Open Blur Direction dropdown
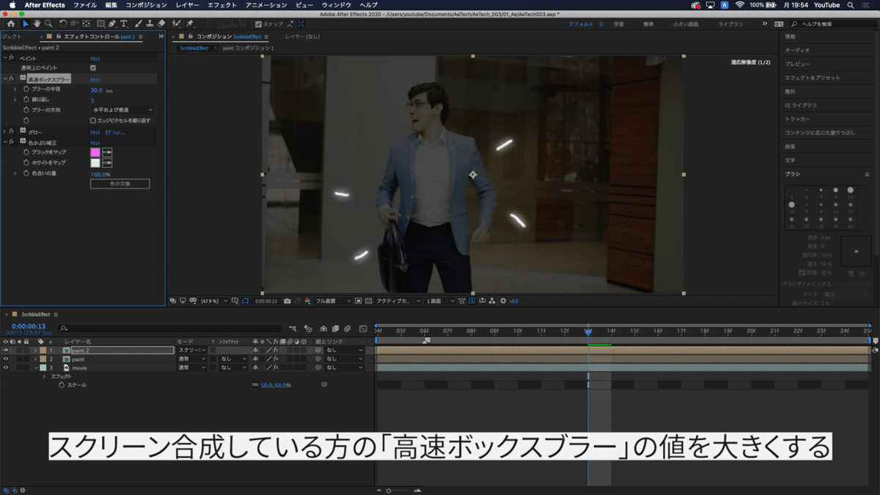This screenshot has width=880, height=495. click(x=122, y=110)
